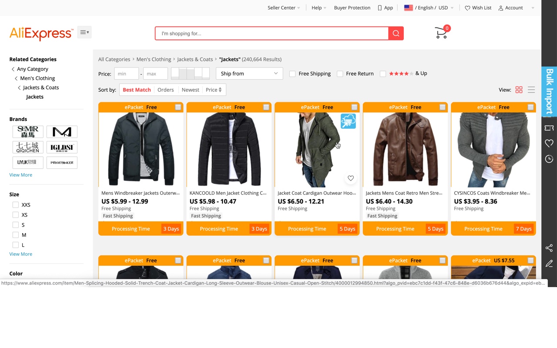Viewport: 557px width, 348px height.
Task: Click View More under Brands
Action: 20,174
